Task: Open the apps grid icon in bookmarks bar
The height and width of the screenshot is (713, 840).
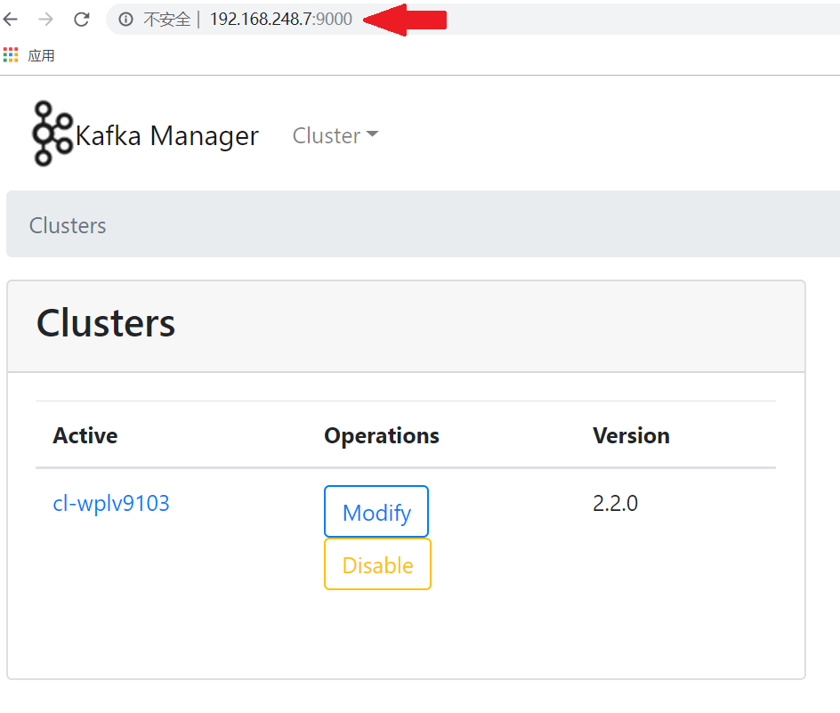Action: click(x=11, y=54)
